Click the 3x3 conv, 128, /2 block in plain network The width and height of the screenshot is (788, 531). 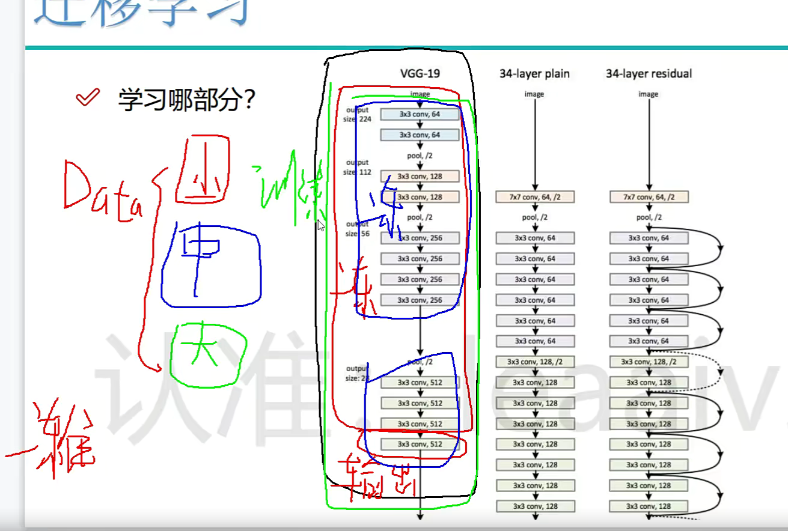pyautogui.click(x=534, y=362)
